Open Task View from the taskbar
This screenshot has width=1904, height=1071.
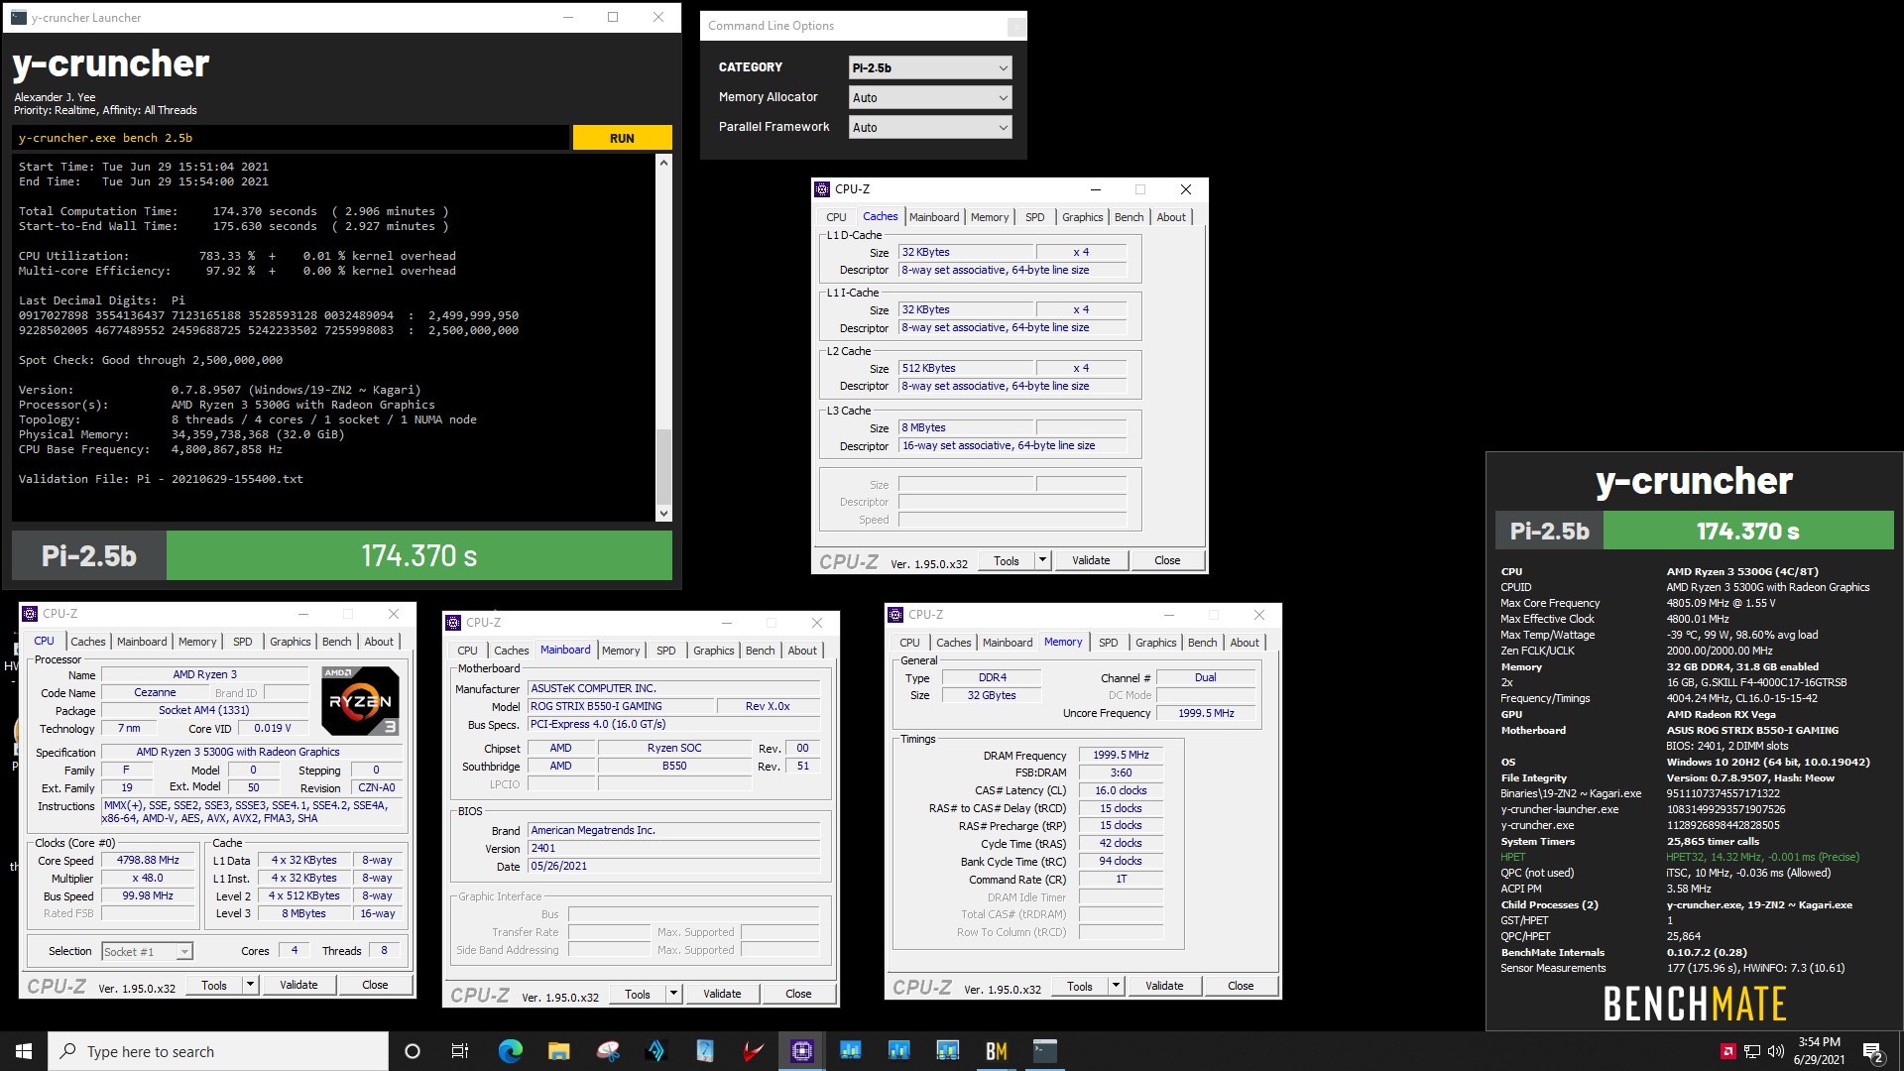click(x=459, y=1051)
